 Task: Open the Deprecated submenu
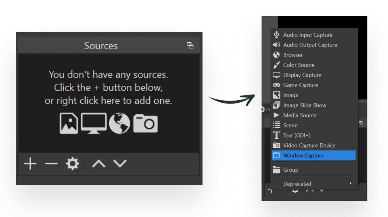(x=314, y=184)
